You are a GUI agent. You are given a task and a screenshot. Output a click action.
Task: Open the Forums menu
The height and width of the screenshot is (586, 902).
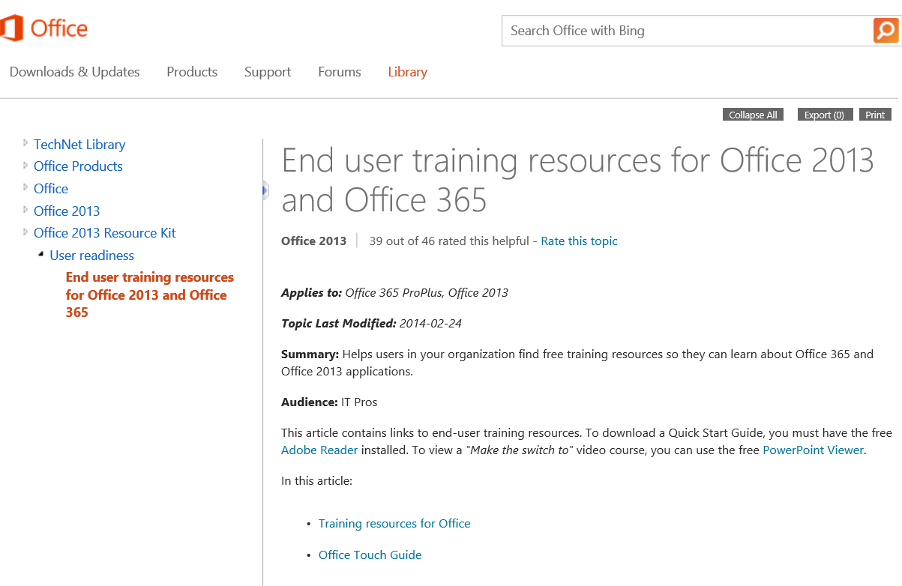340,72
